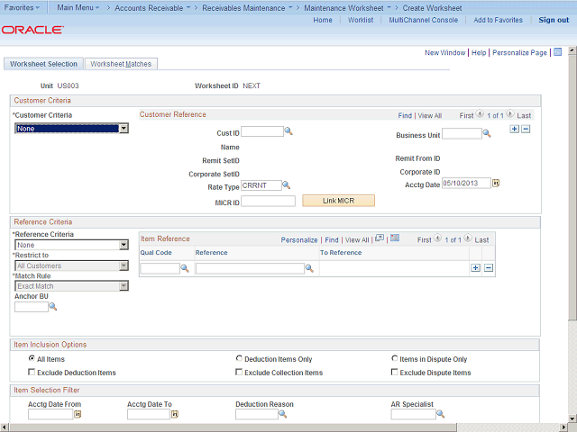Click the Qual Code lookup icon
The height and width of the screenshot is (432, 577).
coord(185,268)
